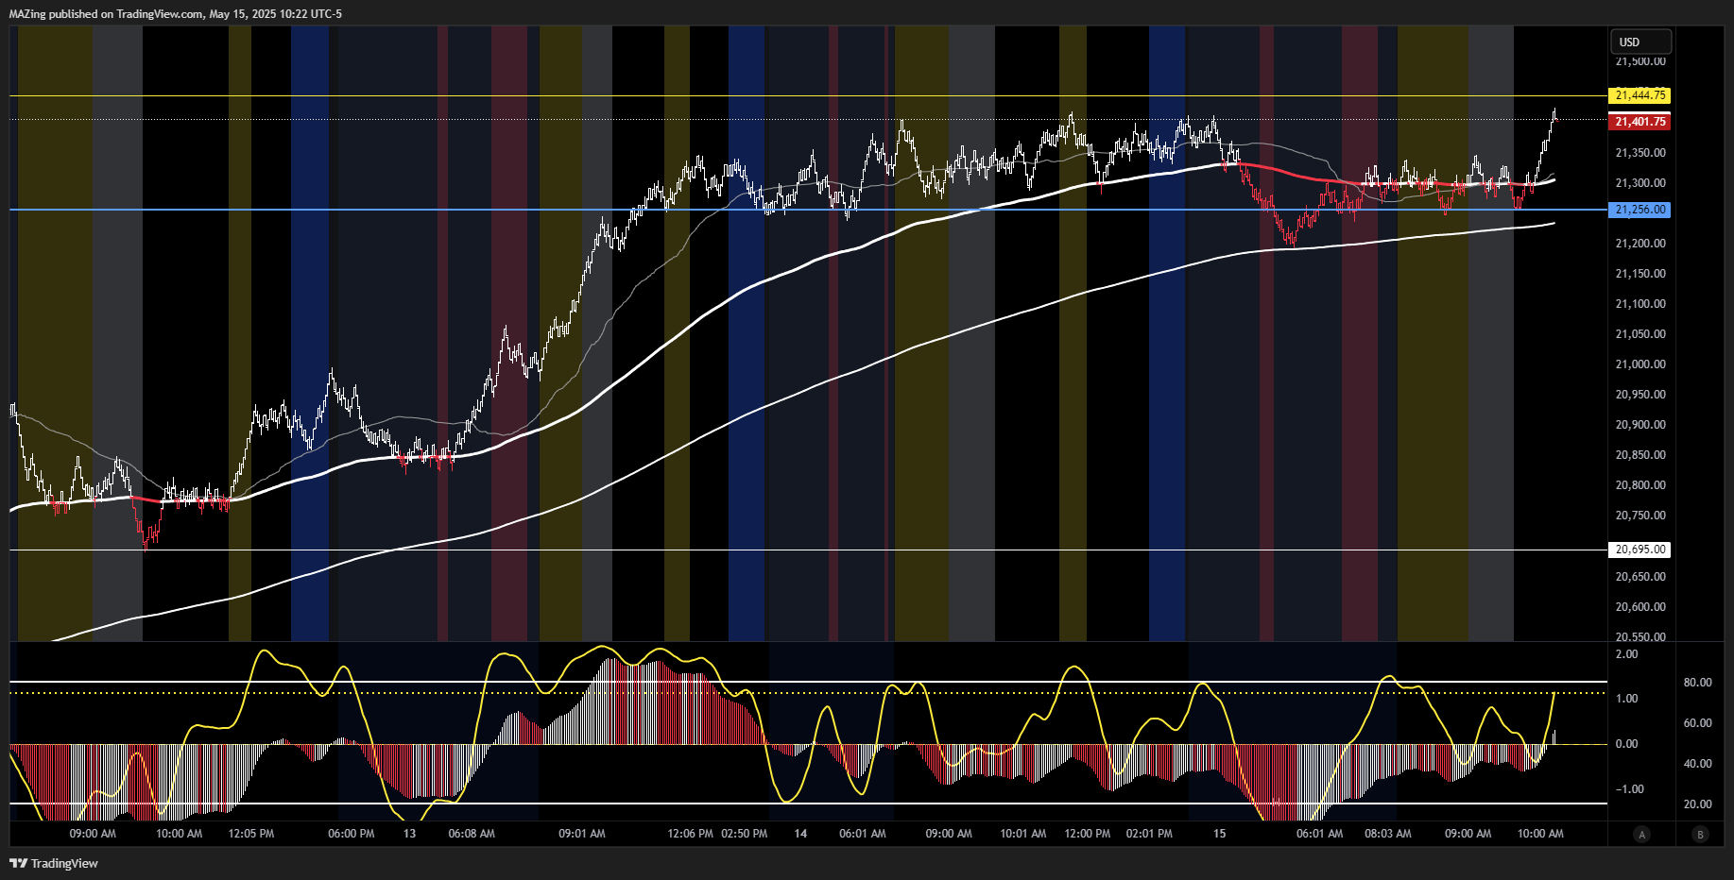This screenshot has height=880, width=1734.
Task: Click the 20,750.00 price axis value
Action: click(1640, 516)
